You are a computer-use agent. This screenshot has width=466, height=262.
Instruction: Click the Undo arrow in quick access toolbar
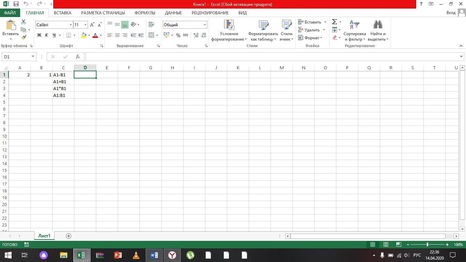[26, 4]
